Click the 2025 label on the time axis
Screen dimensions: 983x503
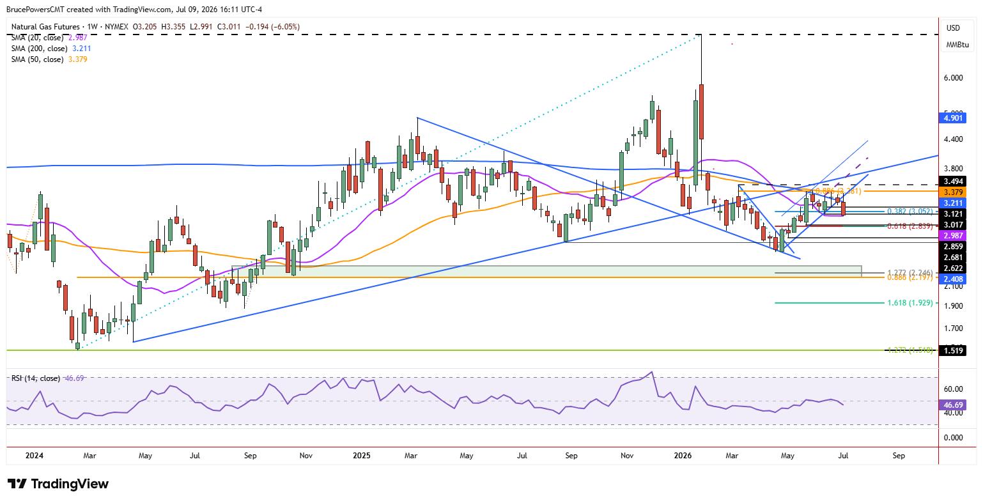click(x=362, y=456)
